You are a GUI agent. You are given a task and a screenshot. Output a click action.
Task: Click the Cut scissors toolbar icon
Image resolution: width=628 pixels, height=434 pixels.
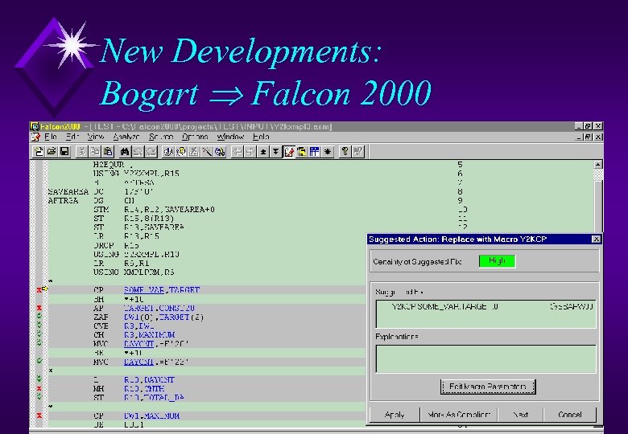coord(82,151)
